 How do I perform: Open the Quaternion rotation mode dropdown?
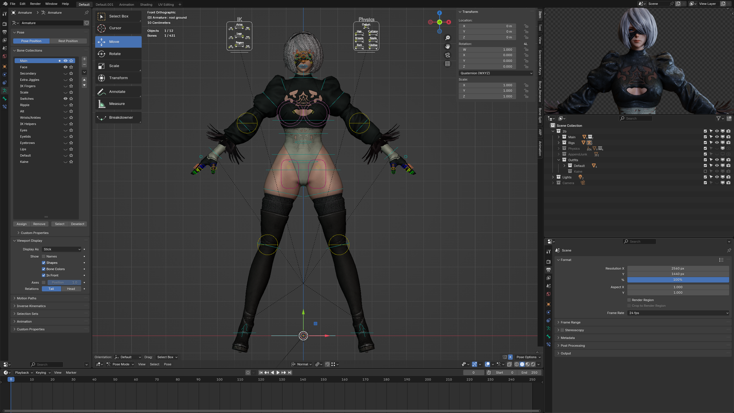coord(496,73)
